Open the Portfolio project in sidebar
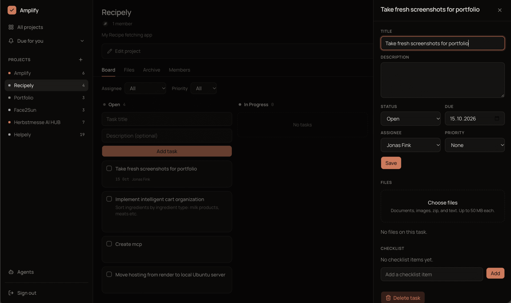This screenshot has height=303, width=511. coord(47,98)
